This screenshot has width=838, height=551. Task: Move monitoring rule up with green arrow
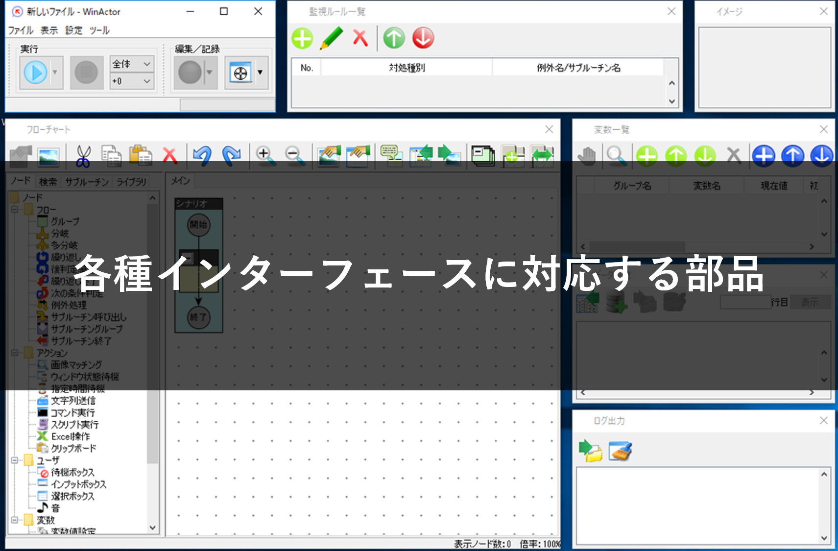394,38
